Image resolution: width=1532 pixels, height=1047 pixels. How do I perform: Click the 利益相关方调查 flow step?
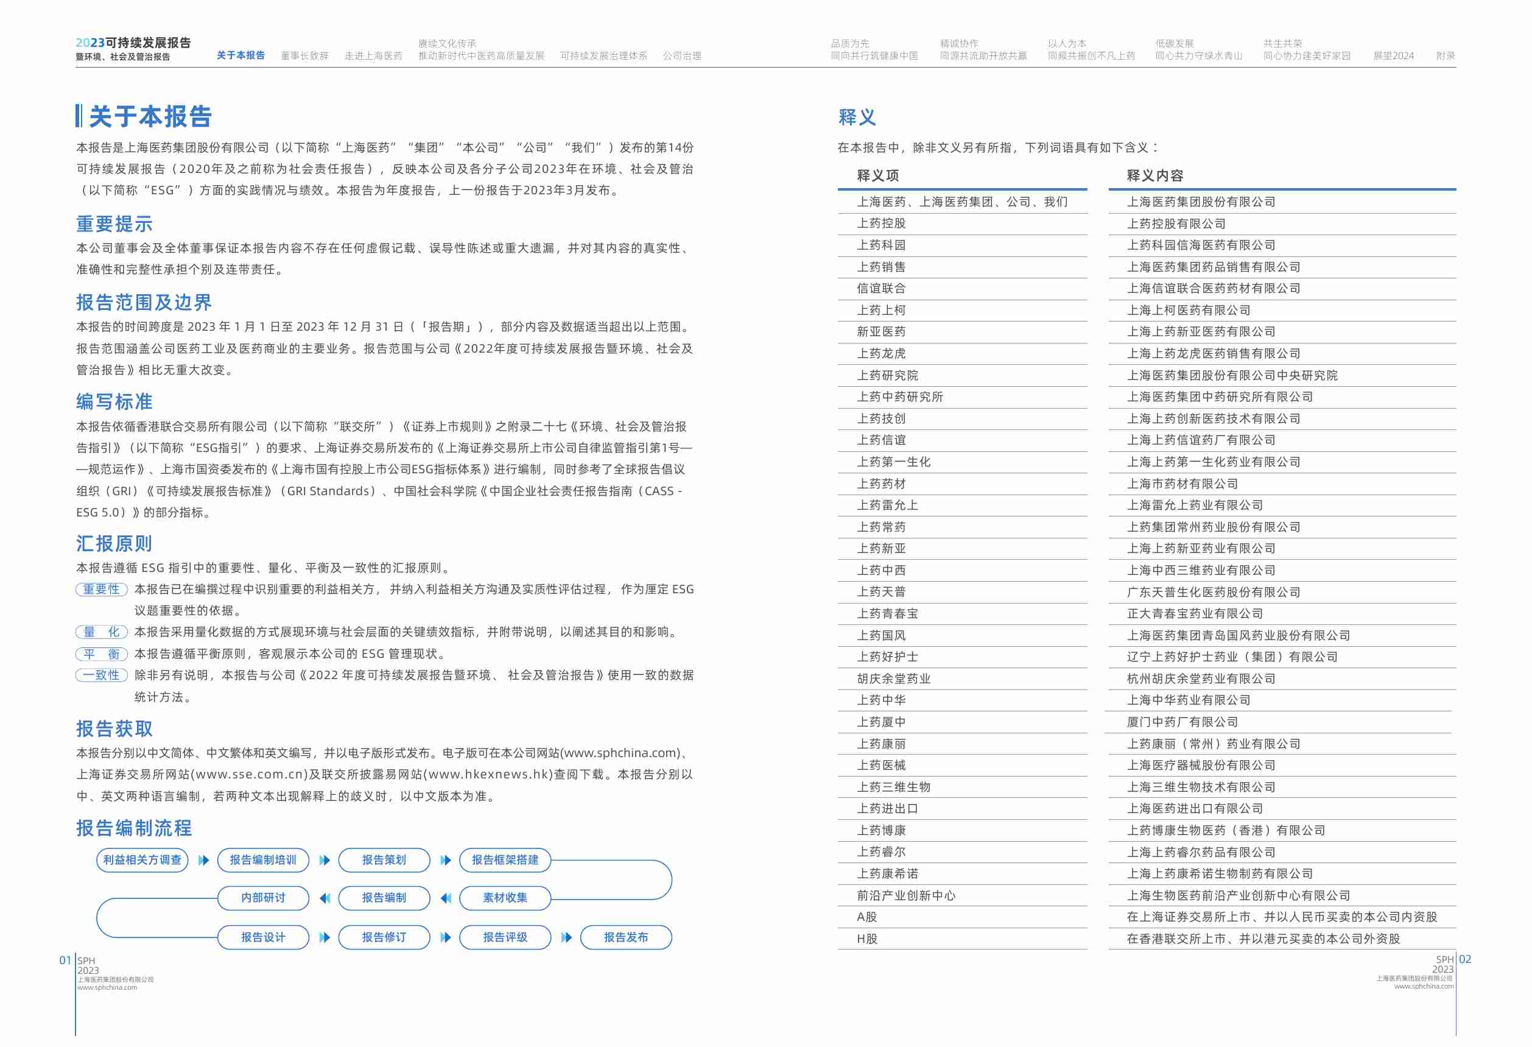(x=142, y=860)
